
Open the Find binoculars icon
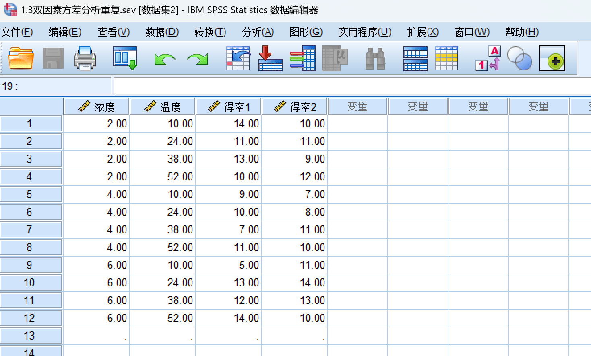click(375, 59)
